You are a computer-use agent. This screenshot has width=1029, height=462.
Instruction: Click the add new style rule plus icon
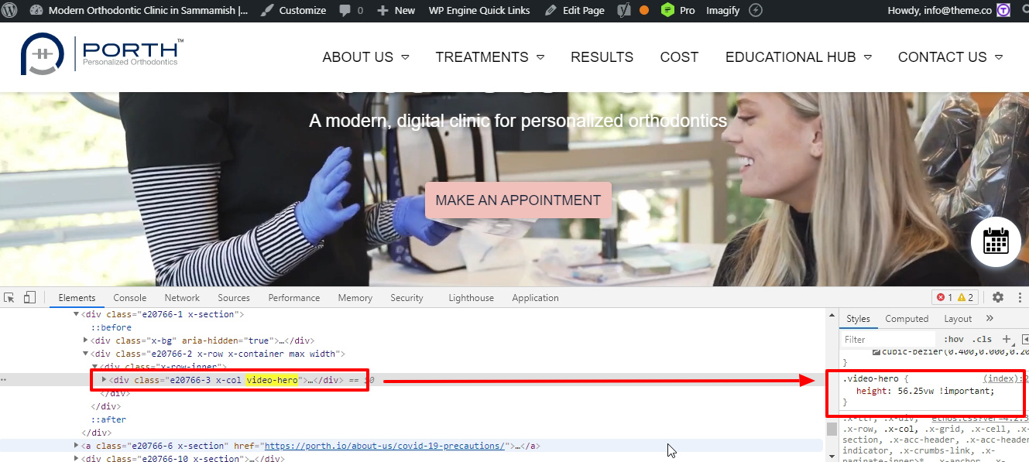point(1007,339)
